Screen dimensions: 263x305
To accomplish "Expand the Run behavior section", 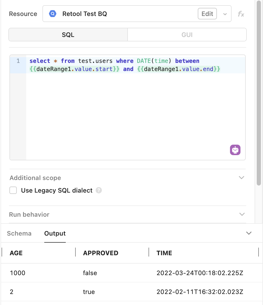I will click(242, 214).
